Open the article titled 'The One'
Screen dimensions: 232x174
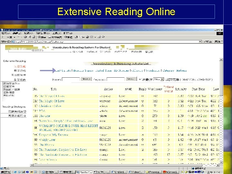(x=44, y=116)
